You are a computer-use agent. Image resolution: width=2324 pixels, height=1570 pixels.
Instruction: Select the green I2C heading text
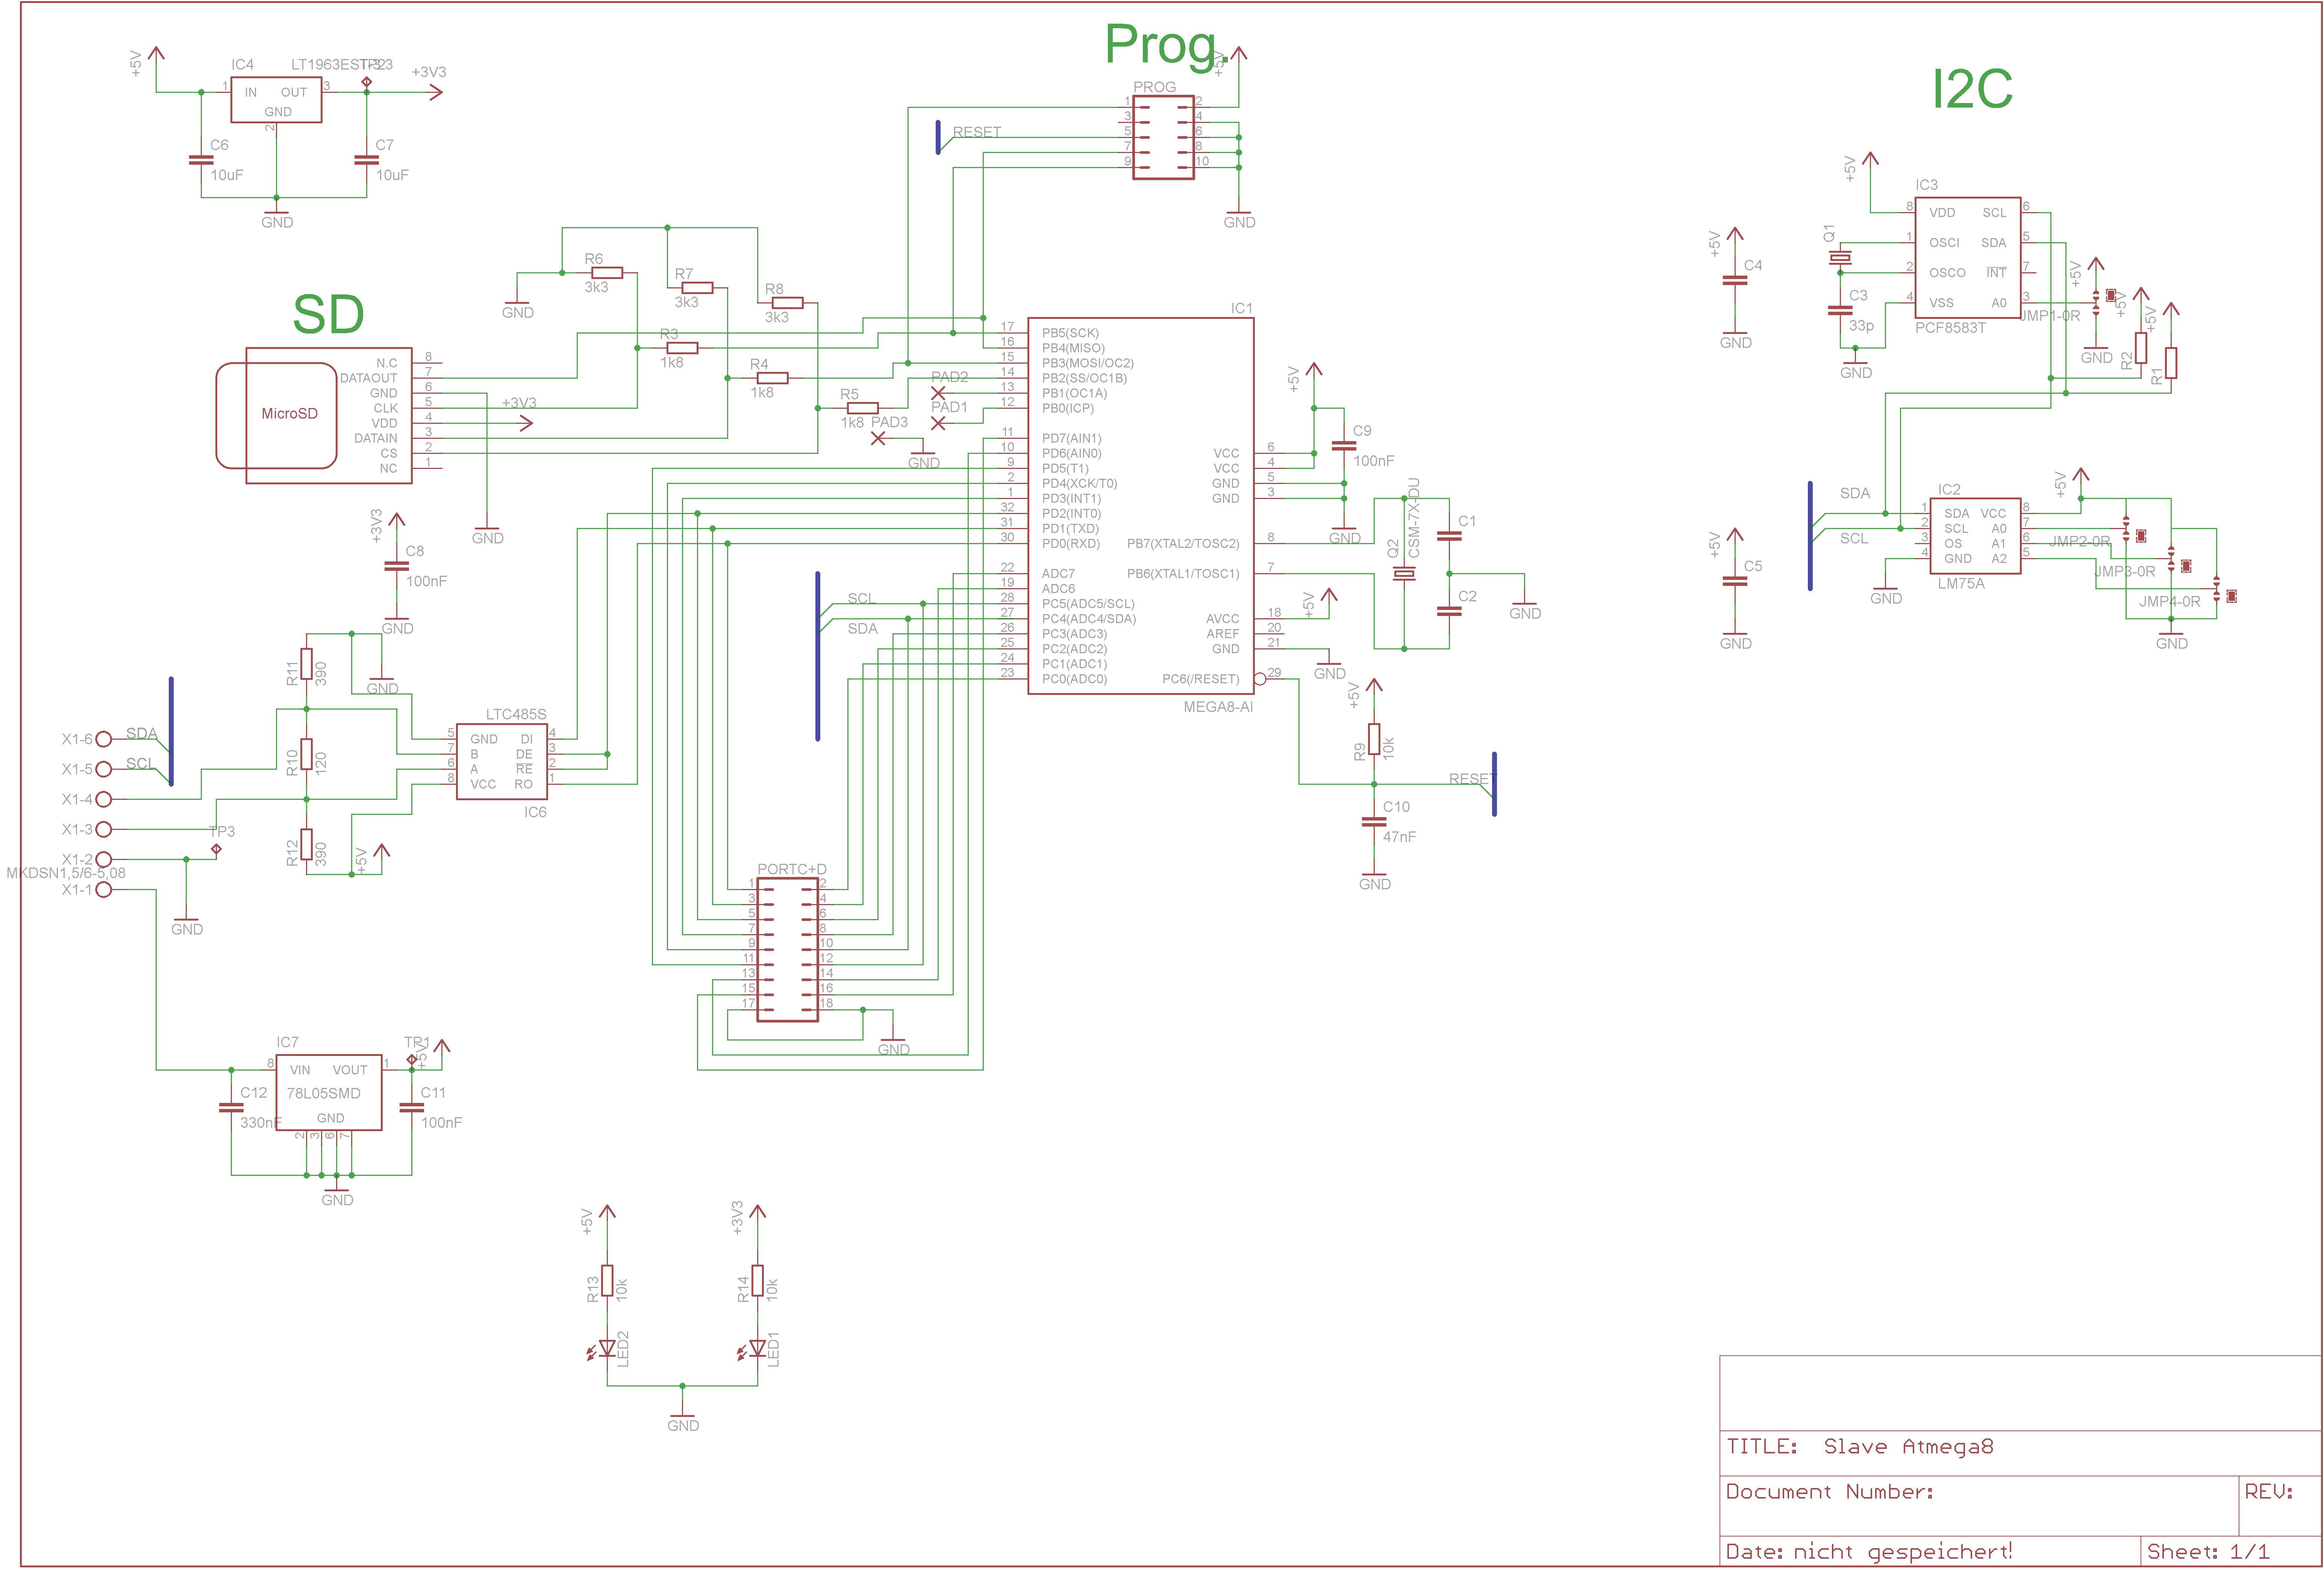(1972, 89)
